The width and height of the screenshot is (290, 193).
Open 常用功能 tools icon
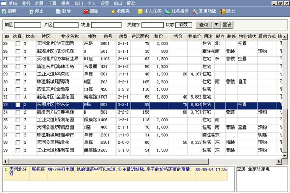[195, 12]
